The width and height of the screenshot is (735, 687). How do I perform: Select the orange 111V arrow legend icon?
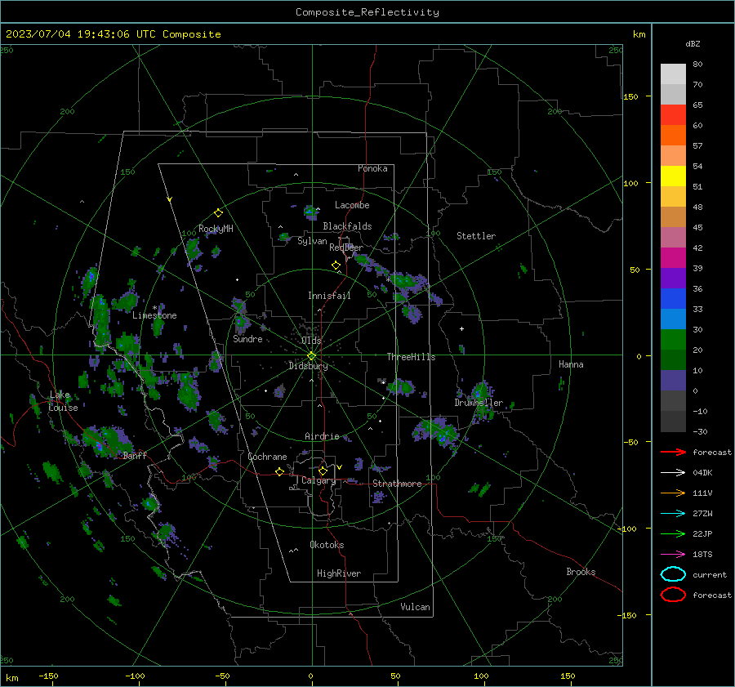[673, 493]
